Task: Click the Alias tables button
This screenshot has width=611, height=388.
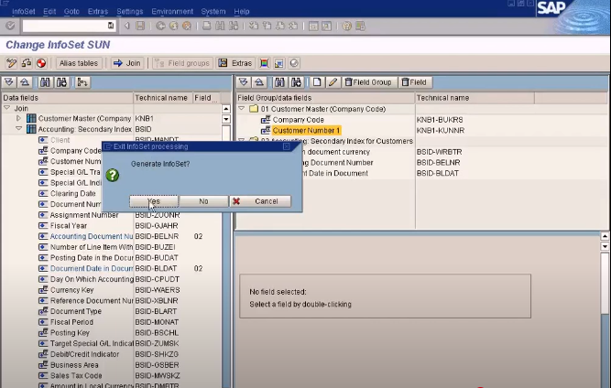Action: [79, 63]
